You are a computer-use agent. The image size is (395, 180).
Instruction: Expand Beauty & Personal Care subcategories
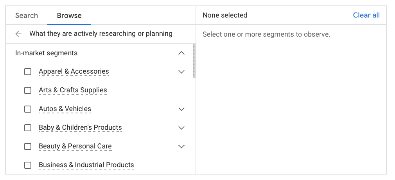[x=181, y=146]
